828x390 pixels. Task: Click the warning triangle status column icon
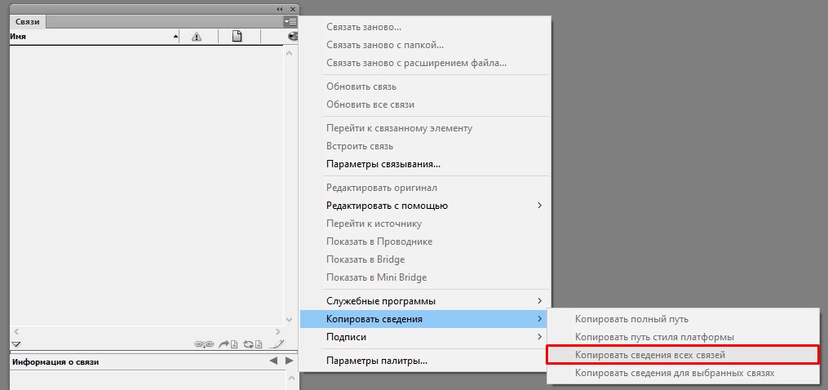coord(197,37)
